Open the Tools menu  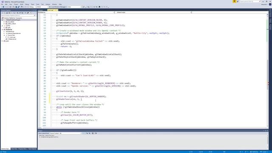click(38, 4)
